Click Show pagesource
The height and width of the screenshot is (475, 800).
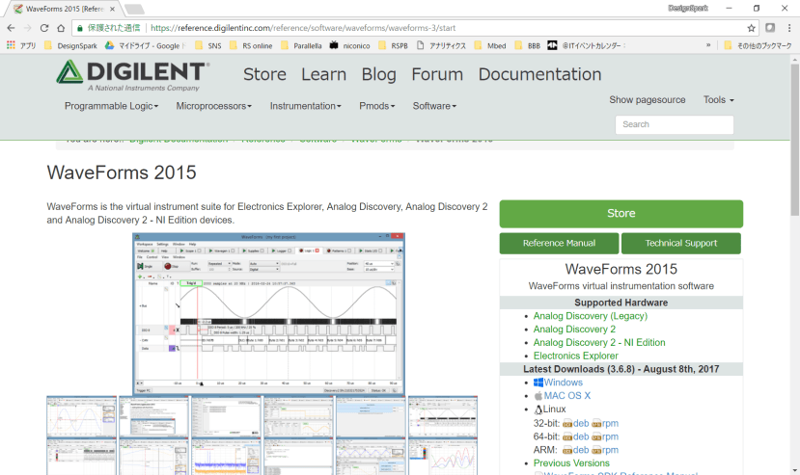(x=647, y=100)
